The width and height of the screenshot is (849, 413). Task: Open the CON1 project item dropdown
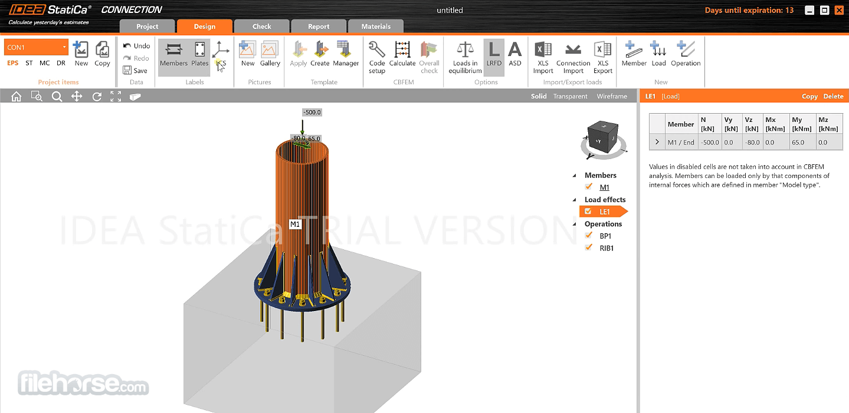point(36,47)
